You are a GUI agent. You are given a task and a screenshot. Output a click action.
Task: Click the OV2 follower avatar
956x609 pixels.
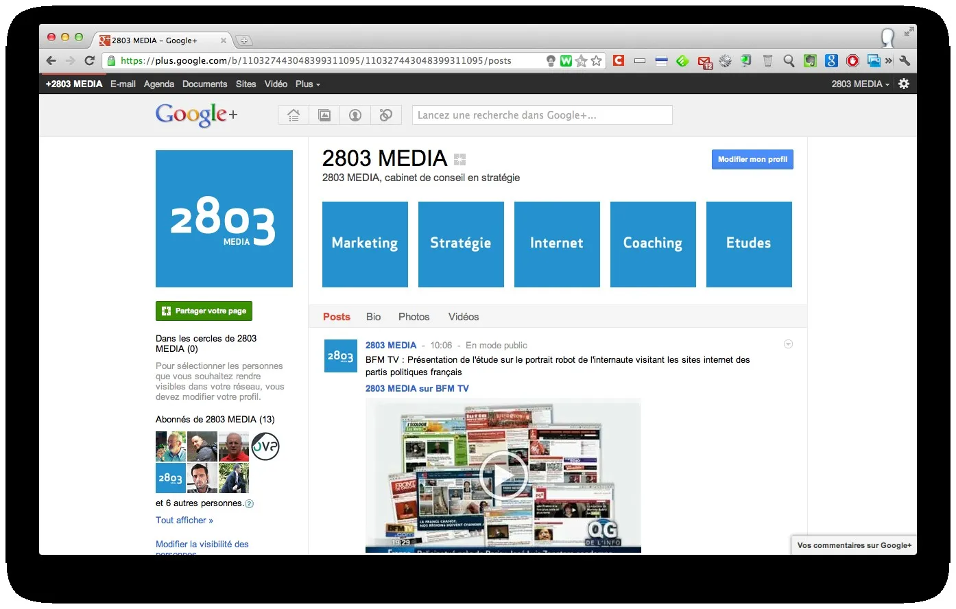pyautogui.click(x=265, y=446)
